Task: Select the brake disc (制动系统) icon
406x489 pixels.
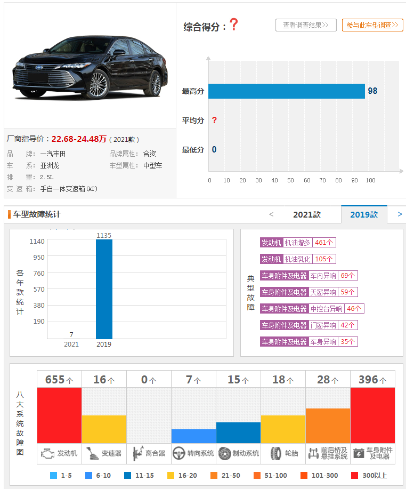Action: tap(224, 453)
